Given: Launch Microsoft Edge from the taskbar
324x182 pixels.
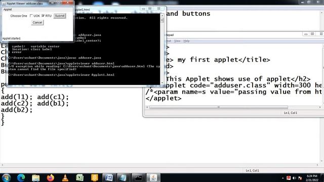Looking at the screenshot, I should coord(21,177).
